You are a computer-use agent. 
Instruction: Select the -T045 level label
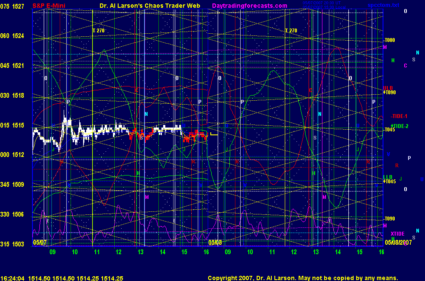click(x=389, y=130)
